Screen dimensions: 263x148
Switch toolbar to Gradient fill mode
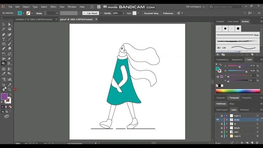pos(7,107)
